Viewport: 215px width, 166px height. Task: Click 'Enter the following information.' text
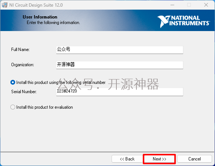[x=53, y=23]
